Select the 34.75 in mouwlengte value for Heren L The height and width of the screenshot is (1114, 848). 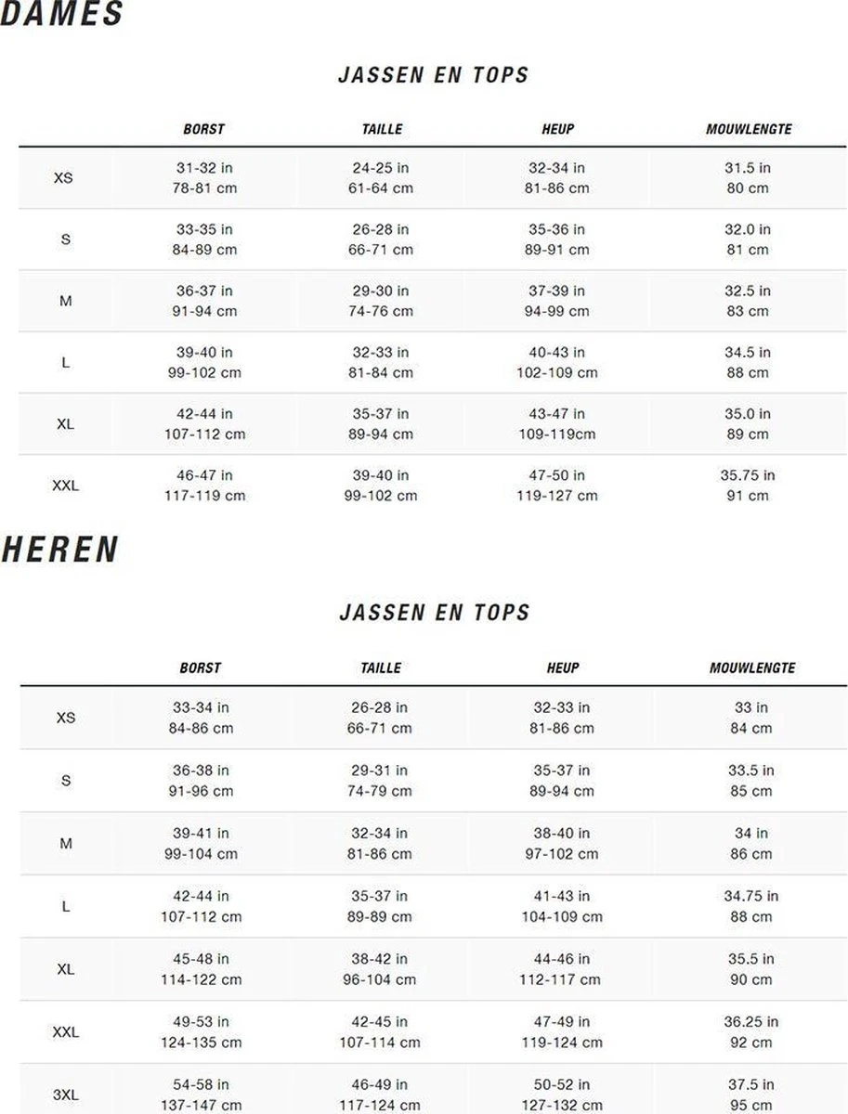pos(750,896)
